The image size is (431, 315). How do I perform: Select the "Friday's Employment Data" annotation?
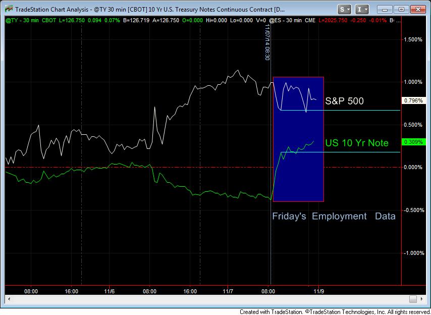pos(334,217)
